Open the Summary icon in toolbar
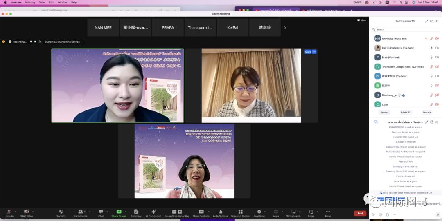Screen dimensions: 442x221 [x=136, y=212]
